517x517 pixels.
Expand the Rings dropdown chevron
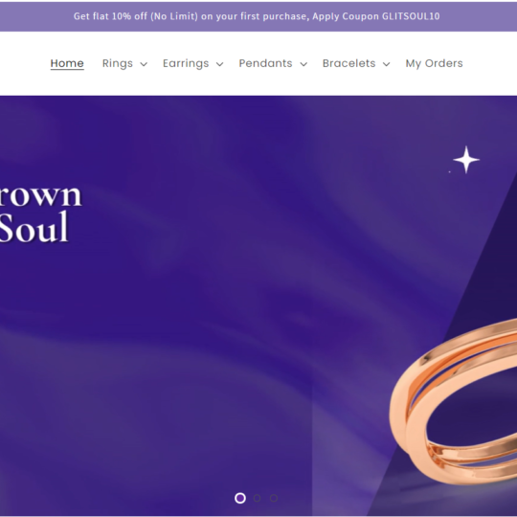tap(144, 64)
